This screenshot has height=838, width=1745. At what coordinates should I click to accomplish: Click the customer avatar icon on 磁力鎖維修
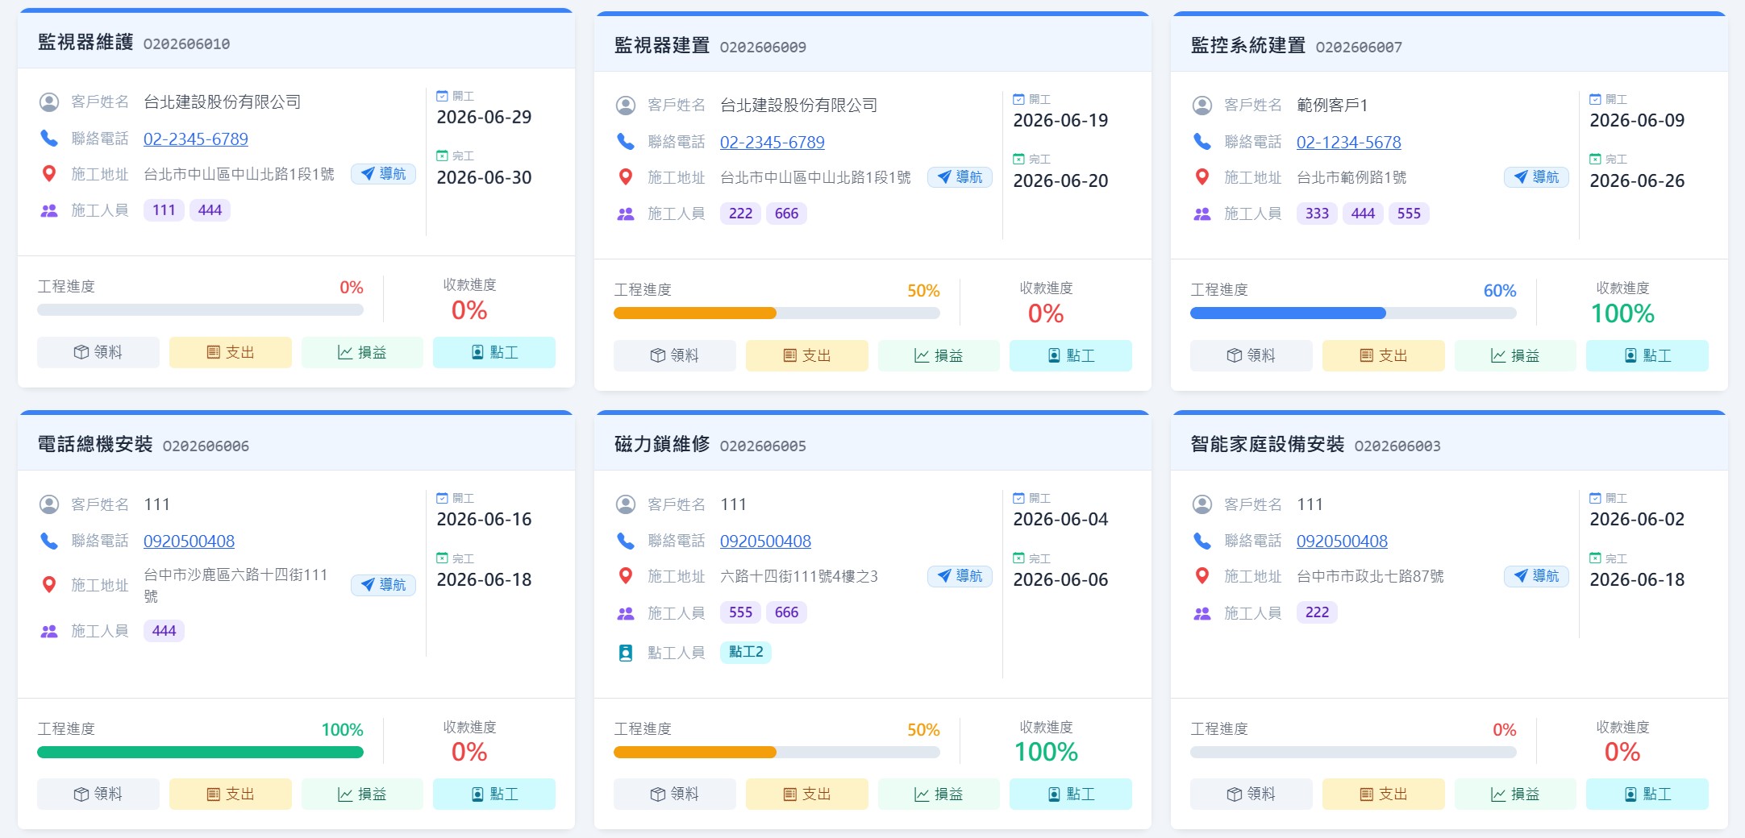click(626, 504)
